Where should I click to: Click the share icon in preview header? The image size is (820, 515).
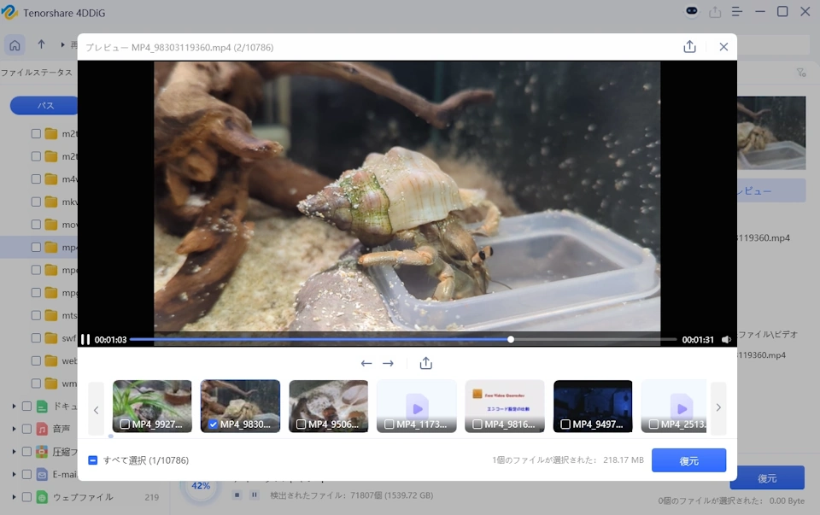[x=689, y=47]
